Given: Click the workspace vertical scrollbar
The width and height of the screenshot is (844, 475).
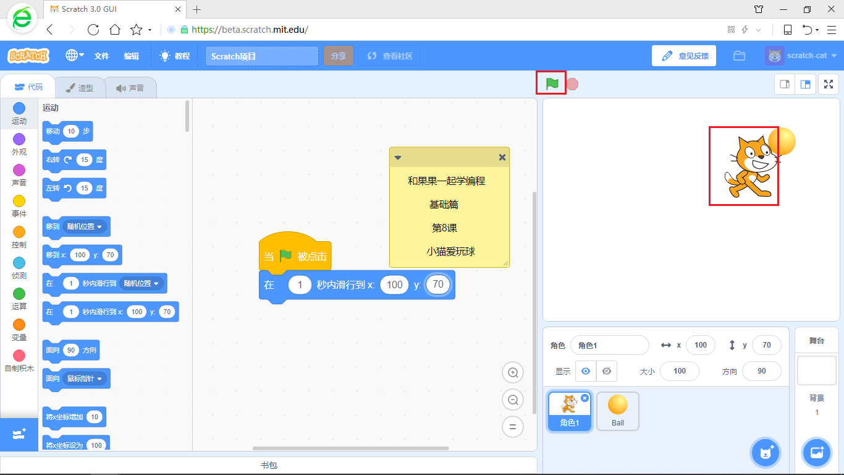Looking at the screenshot, I should click(x=535, y=303).
